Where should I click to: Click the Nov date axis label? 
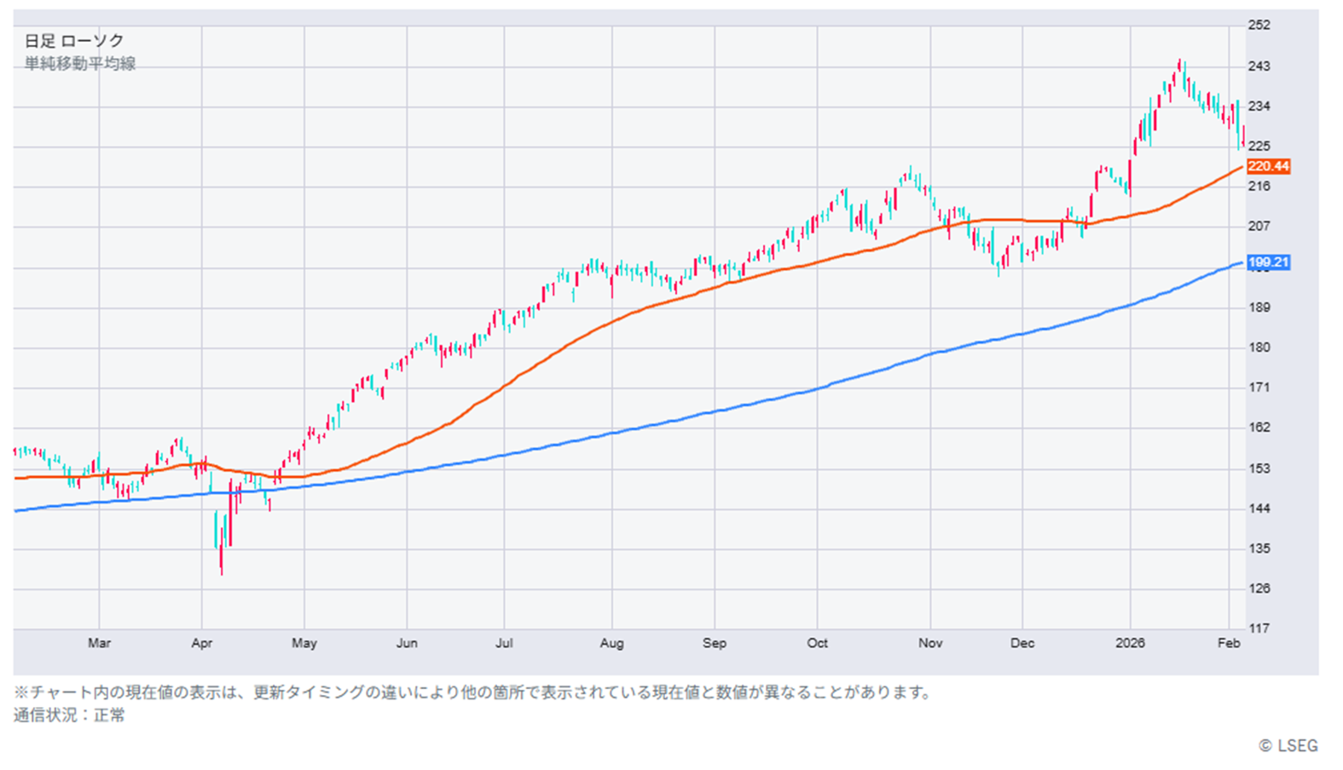tap(930, 643)
